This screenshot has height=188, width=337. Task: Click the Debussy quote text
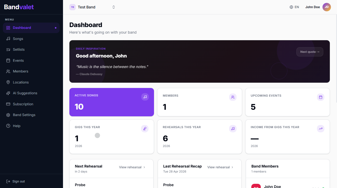click(x=112, y=67)
